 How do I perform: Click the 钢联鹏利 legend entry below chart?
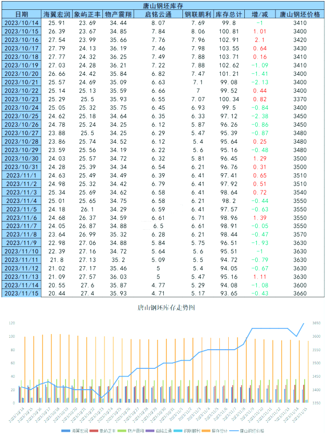pyautogui.click(x=187, y=431)
